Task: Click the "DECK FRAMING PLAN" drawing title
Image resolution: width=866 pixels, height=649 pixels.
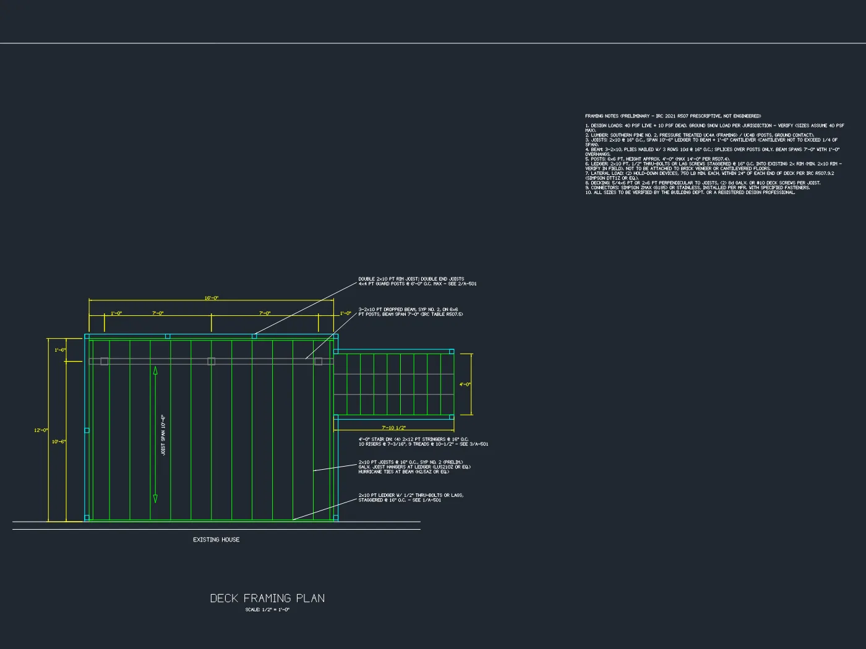Action: 267,598
